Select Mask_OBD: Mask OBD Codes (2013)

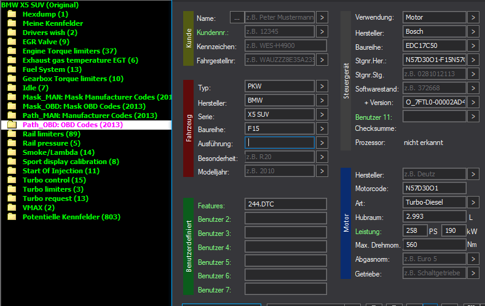tap(84, 106)
